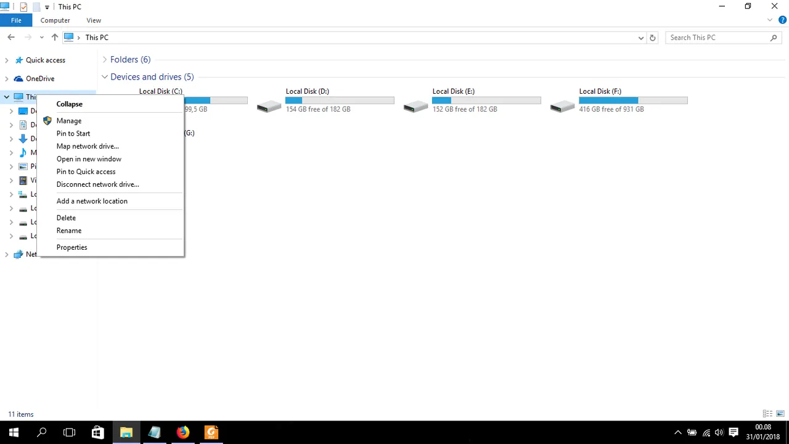The image size is (789, 444).
Task: Click the New folder quick access icon
Action: click(x=36, y=7)
